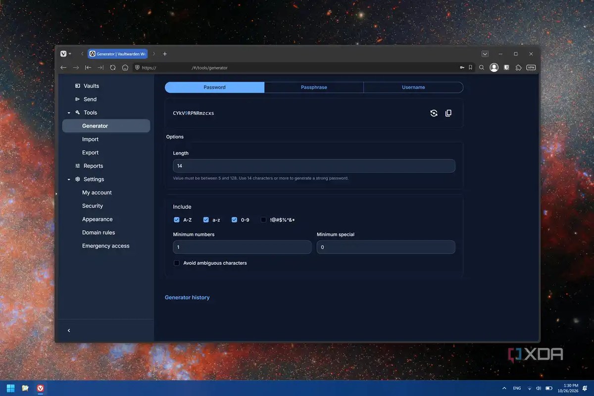Open the browser search icon

pyautogui.click(x=482, y=67)
